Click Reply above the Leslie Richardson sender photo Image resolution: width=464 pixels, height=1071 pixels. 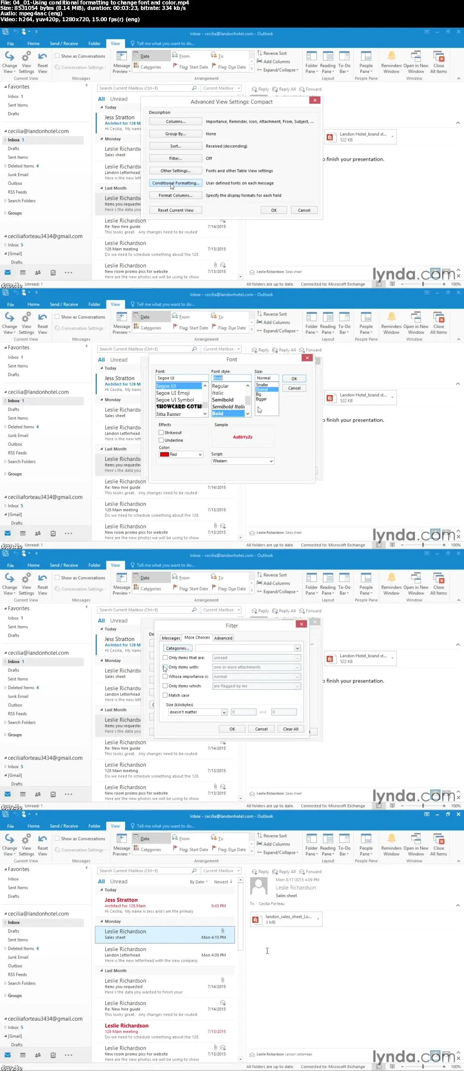tap(261, 872)
